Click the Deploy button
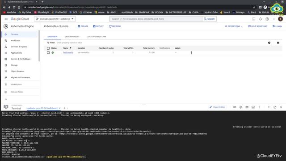The width and height of the screenshot is (286, 161). (98, 26)
